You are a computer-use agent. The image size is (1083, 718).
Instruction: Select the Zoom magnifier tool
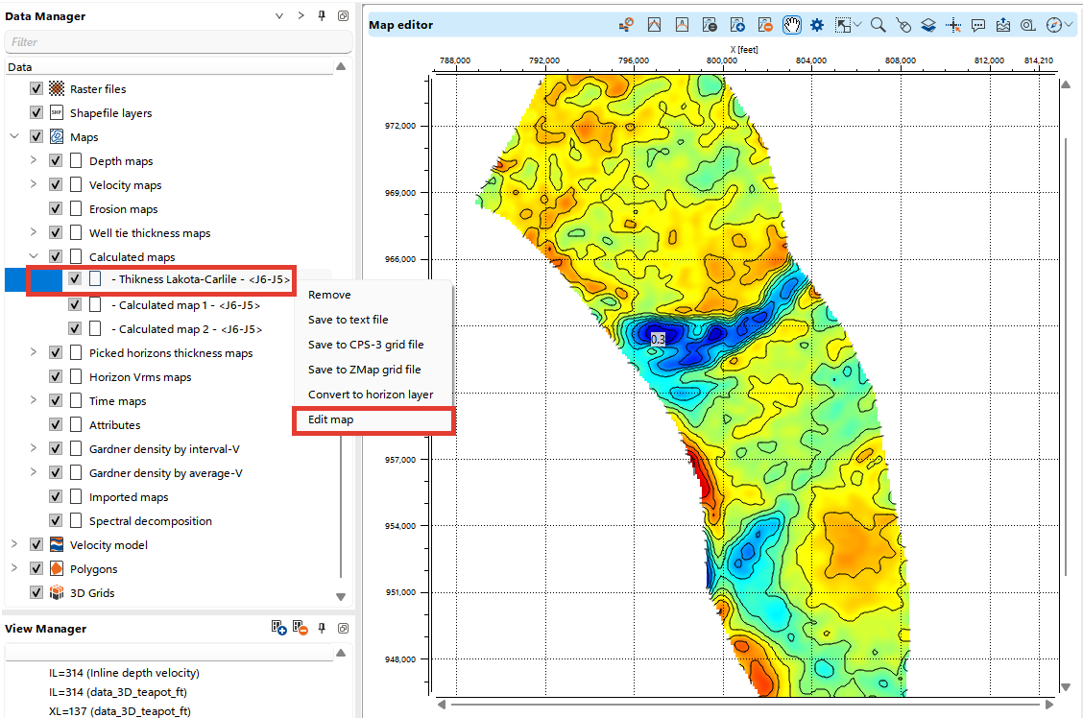877,25
